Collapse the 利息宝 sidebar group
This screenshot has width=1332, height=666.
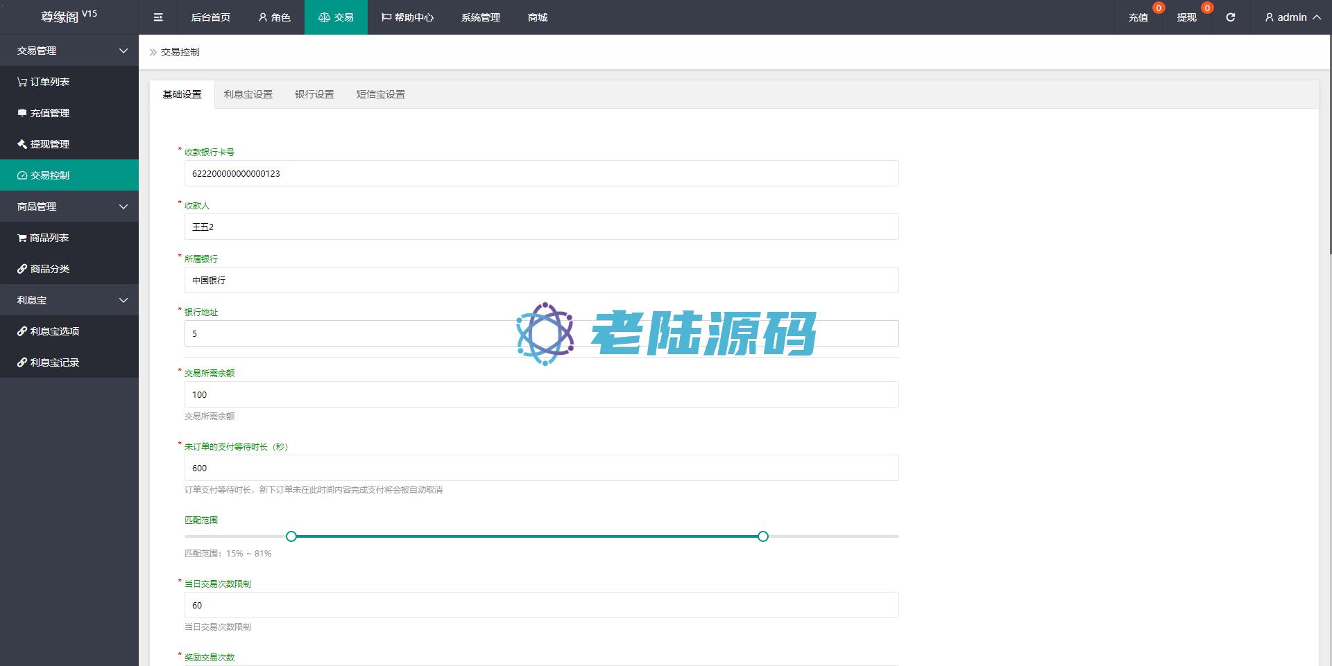click(x=69, y=300)
